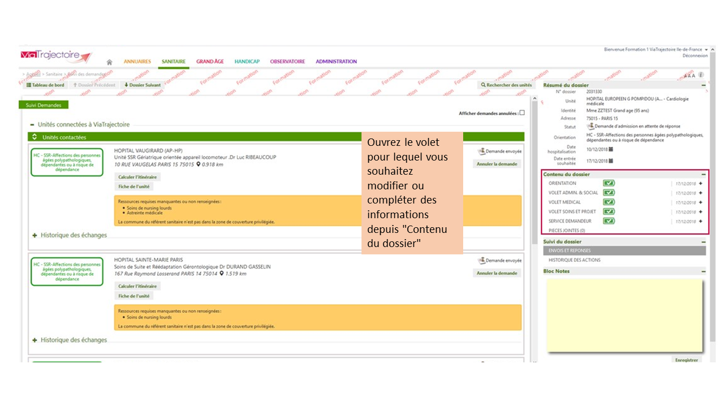723x407 pixels.
Task: Open the GRAND ÂGE menu
Action: pyautogui.click(x=210, y=62)
